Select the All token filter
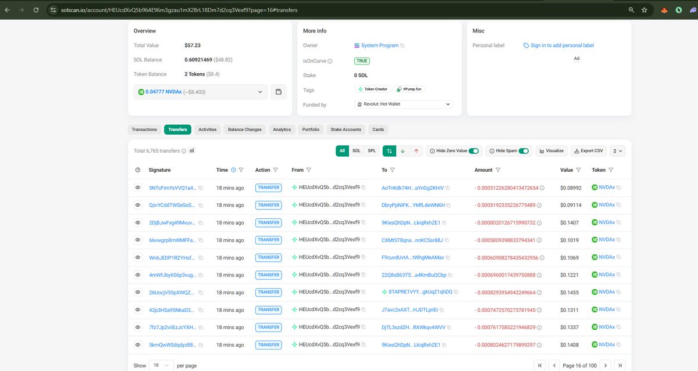698x371 pixels. (343, 151)
